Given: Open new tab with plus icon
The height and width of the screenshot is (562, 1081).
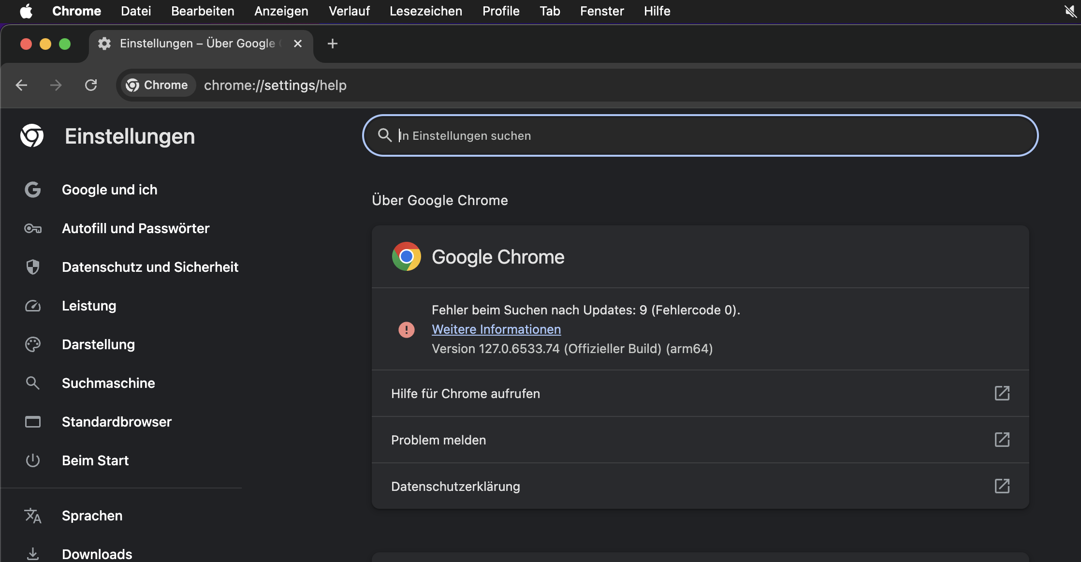Looking at the screenshot, I should pyautogui.click(x=332, y=44).
